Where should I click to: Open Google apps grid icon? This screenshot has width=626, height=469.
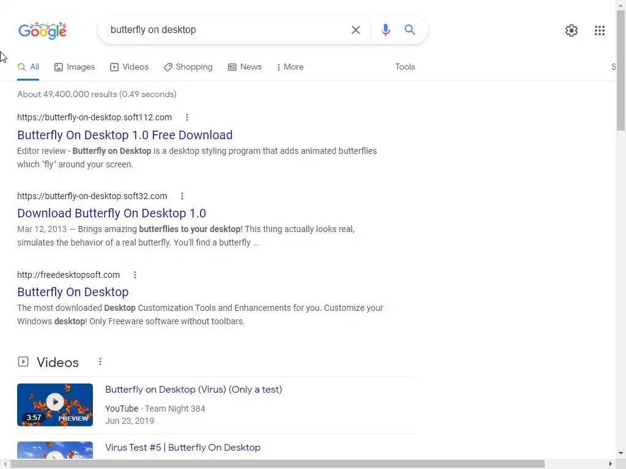pyautogui.click(x=599, y=31)
